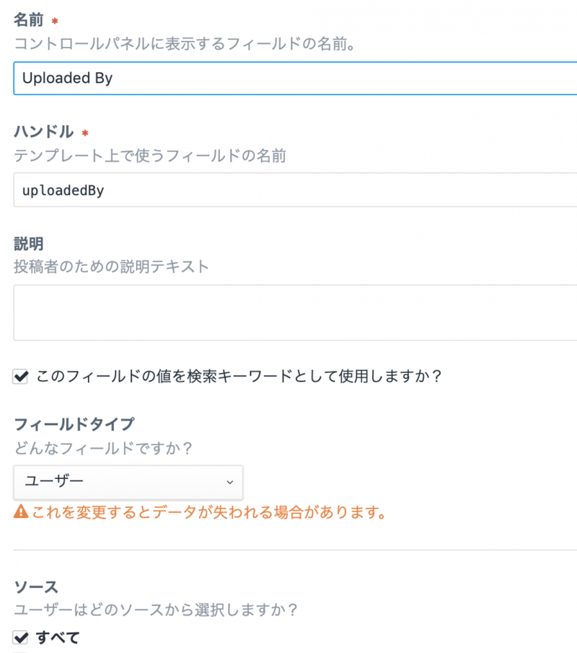Viewport: 577px width, 653px height.
Task: Click the empty 説明 text area
Action: [288, 312]
